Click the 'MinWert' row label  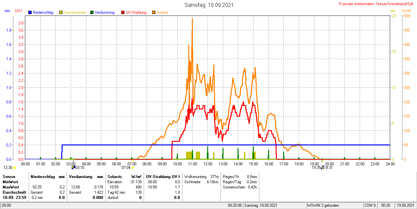click(10, 182)
